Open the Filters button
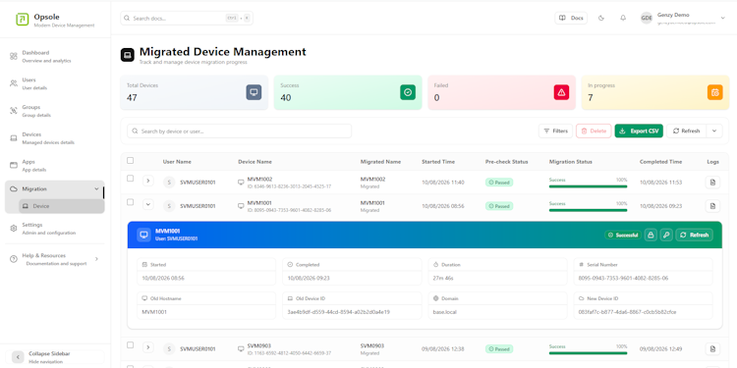737x368 pixels. [555, 131]
